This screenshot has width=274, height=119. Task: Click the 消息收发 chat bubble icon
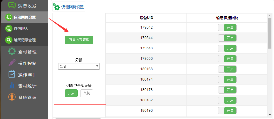[12, 5]
